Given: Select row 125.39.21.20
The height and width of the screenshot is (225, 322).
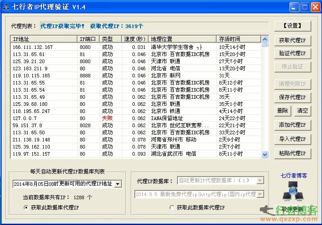Looking at the screenshot, I should (x=136, y=61).
